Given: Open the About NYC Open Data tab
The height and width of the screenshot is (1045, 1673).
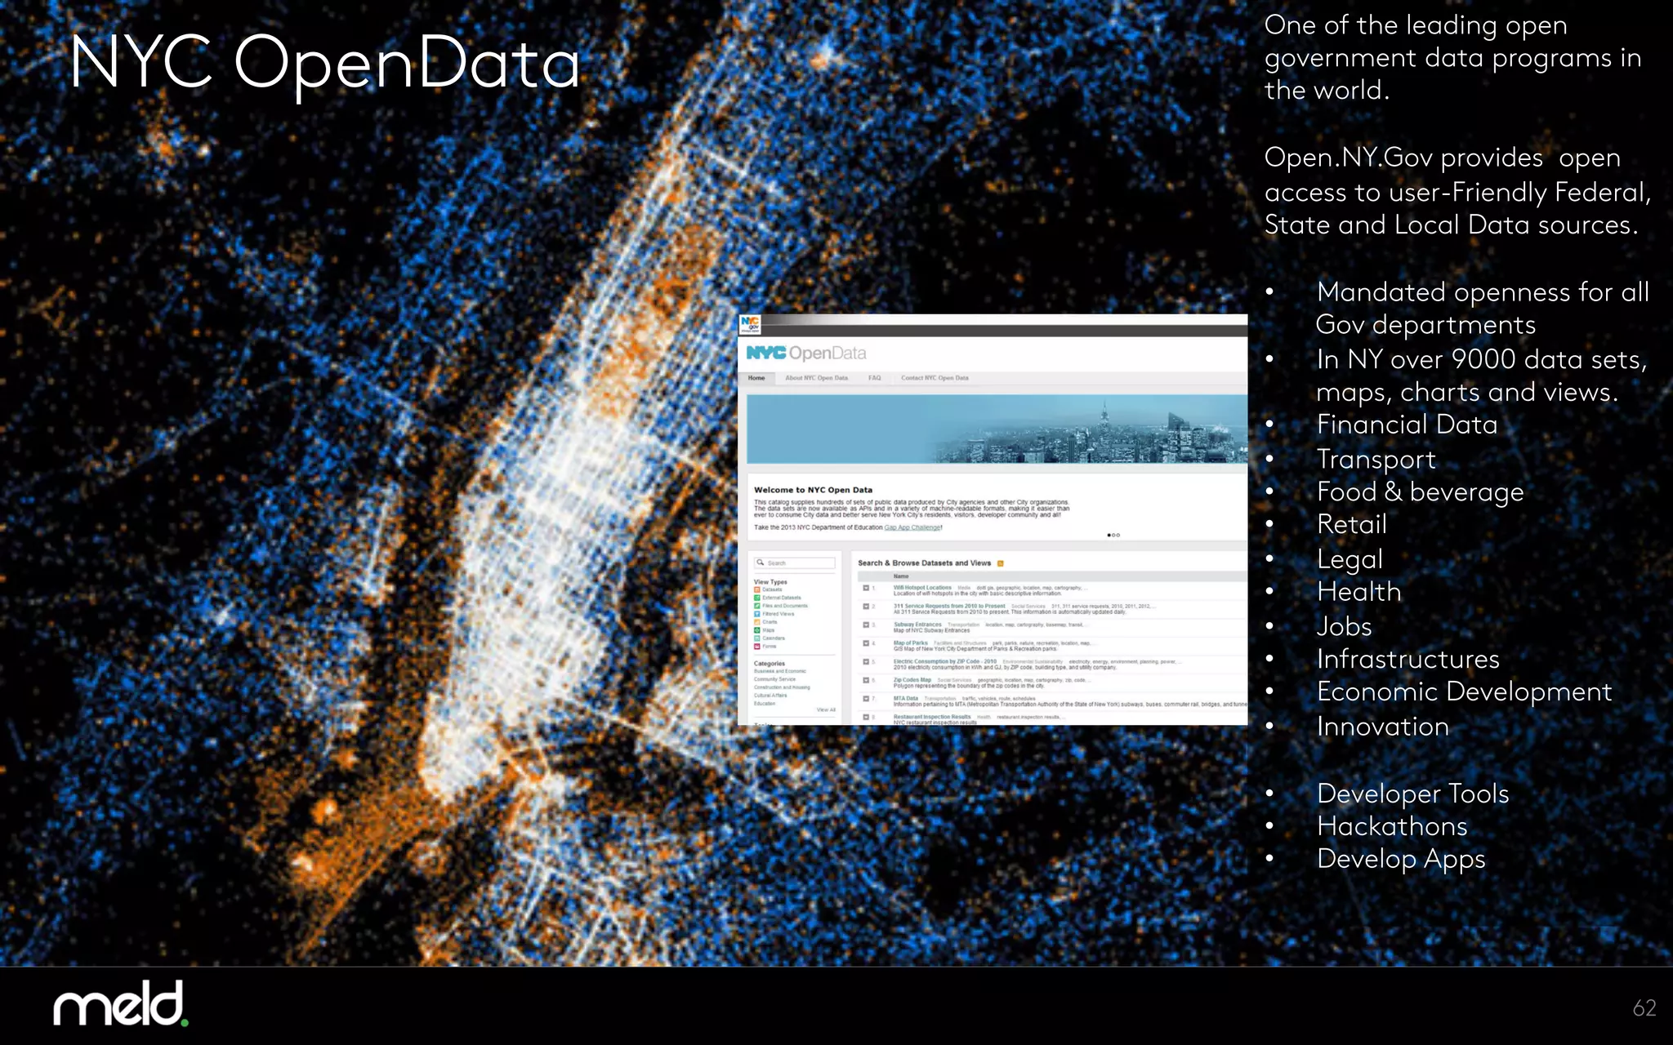Looking at the screenshot, I should (x=816, y=378).
